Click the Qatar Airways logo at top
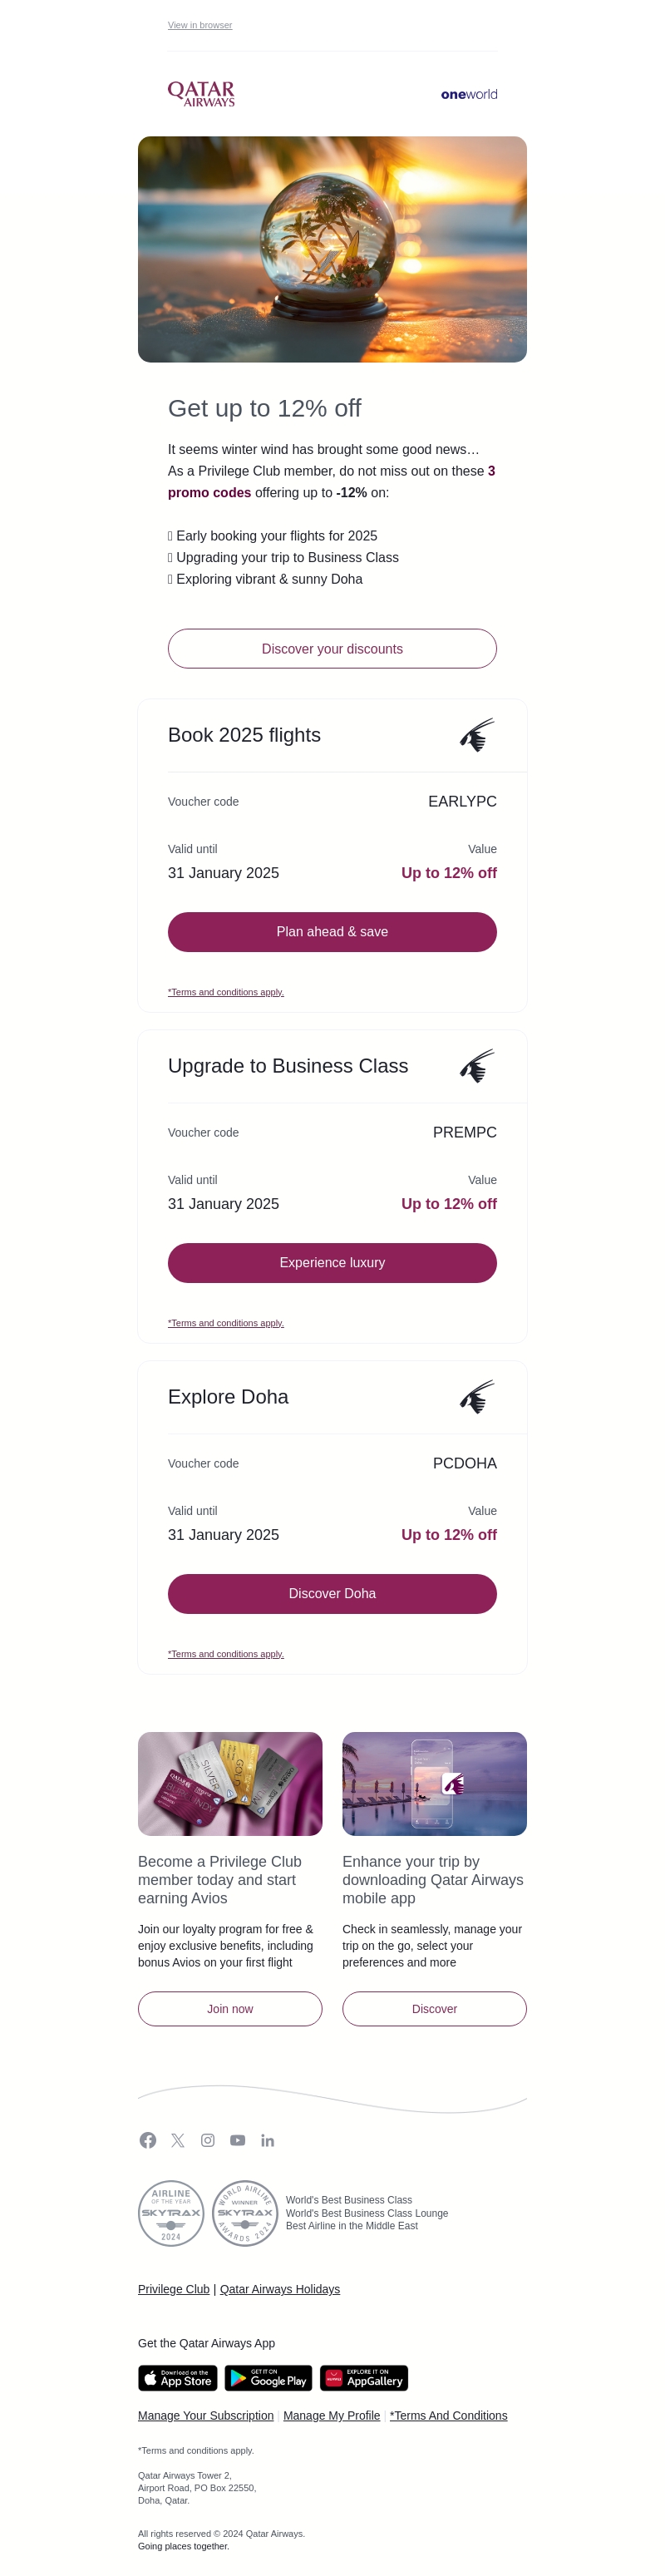The image size is (665, 2576). tap(201, 94)
